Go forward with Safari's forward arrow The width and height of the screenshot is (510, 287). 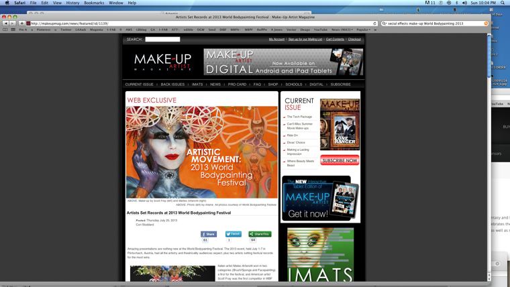12,23
